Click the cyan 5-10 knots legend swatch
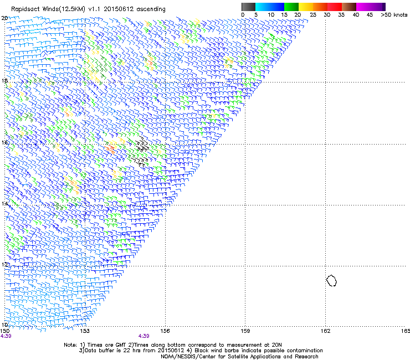This screenshot has height=360, width=410. (x=263, y=7)
